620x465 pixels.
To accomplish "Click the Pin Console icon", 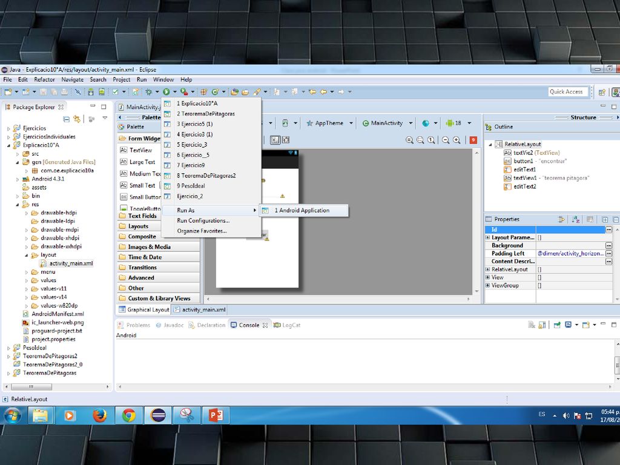I will pyautogui.click(x=557, y=325).
